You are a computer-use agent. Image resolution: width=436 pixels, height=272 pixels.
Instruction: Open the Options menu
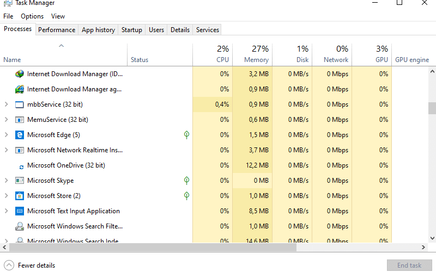pyautogui.click(x=32, y=16)
